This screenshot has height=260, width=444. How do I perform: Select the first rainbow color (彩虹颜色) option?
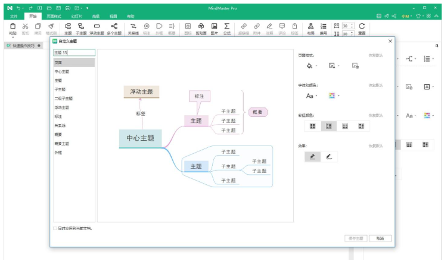pyautogui.click(x=312, y=126)
